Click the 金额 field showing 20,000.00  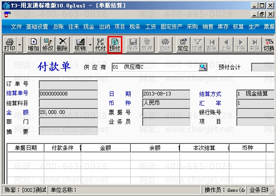[68, 112]
